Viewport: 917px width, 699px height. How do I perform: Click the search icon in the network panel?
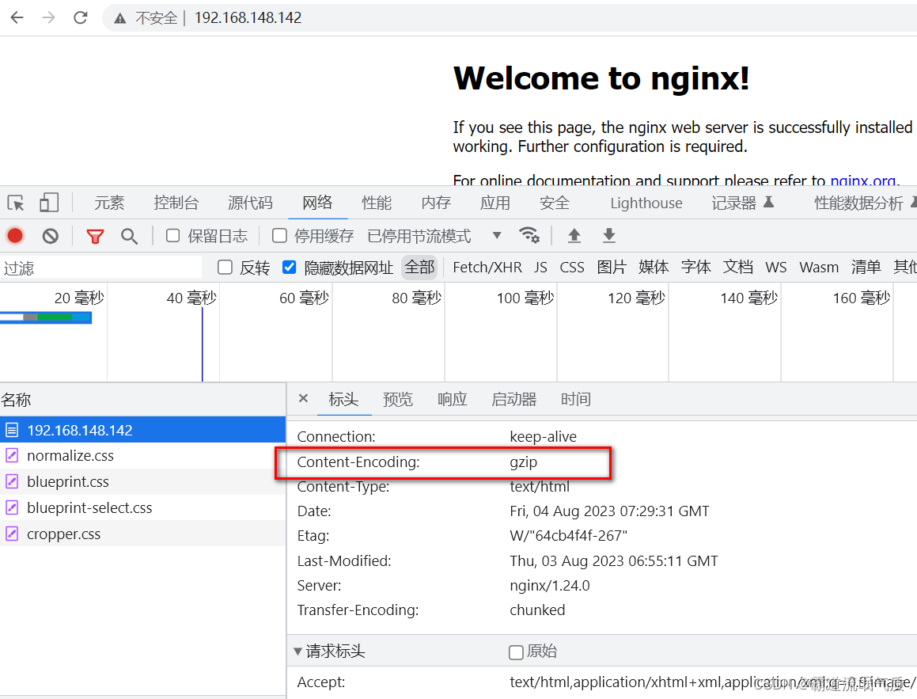point(128,235)
